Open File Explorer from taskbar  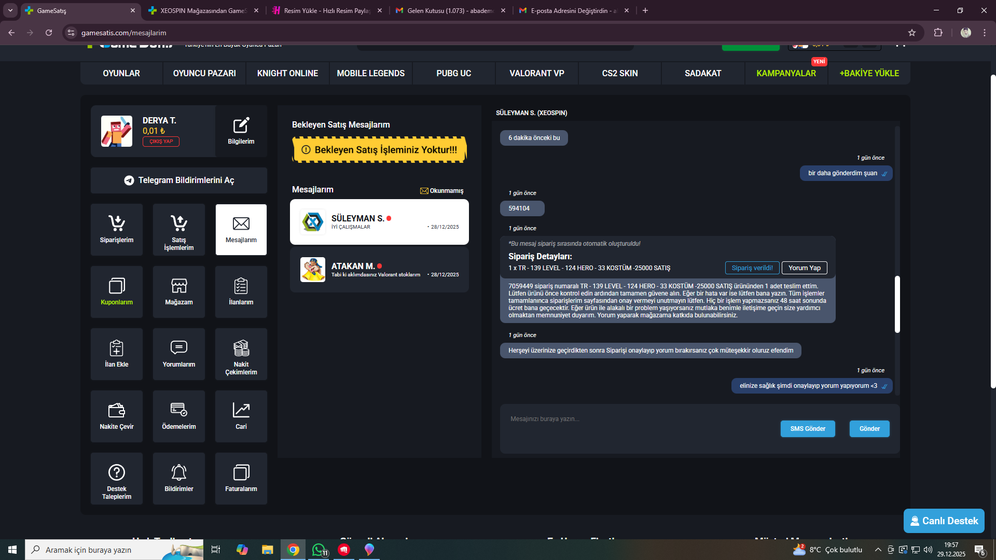click(x=267, y=550)
